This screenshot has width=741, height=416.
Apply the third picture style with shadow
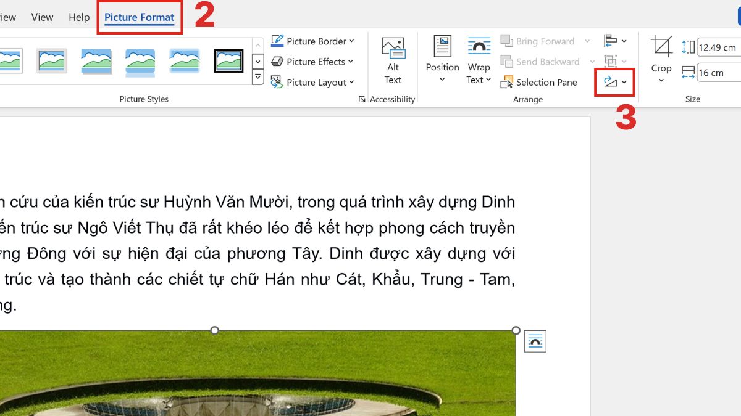tap(96, 61)
